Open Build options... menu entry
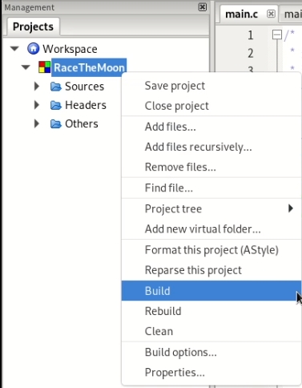This screenshot has width=302, height=388. [211, 352]
